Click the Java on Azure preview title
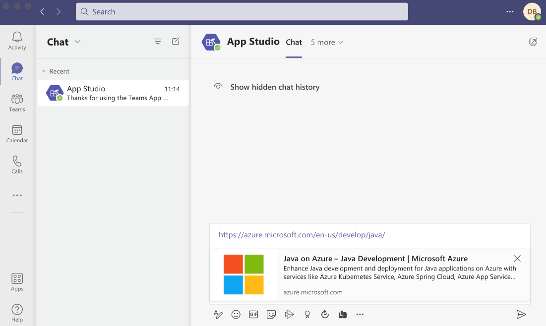The height and width of the screenshot is (326, 546). pos(375,259)
